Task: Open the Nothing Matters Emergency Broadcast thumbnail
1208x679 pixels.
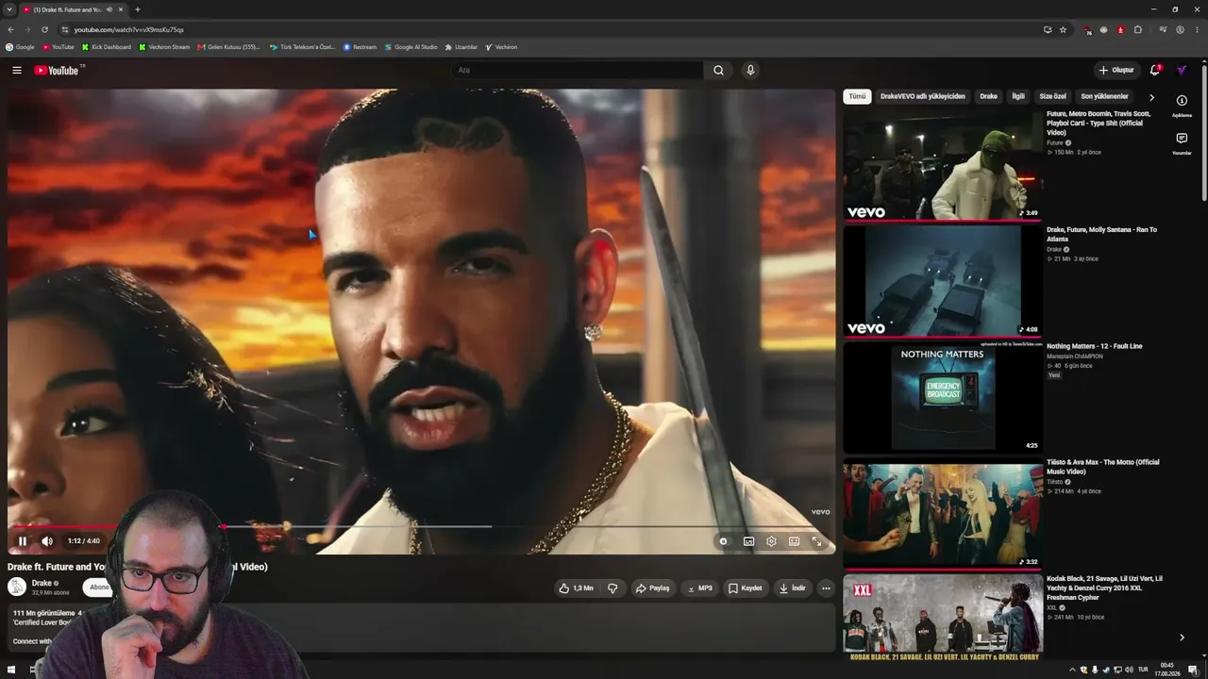Action: pyautogui.click(x=943, y=397)
